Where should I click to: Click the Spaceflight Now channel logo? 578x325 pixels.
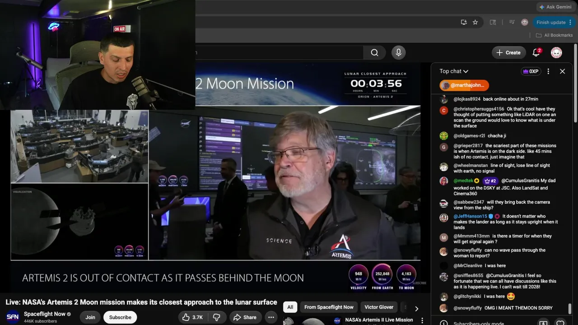point(13,317)
